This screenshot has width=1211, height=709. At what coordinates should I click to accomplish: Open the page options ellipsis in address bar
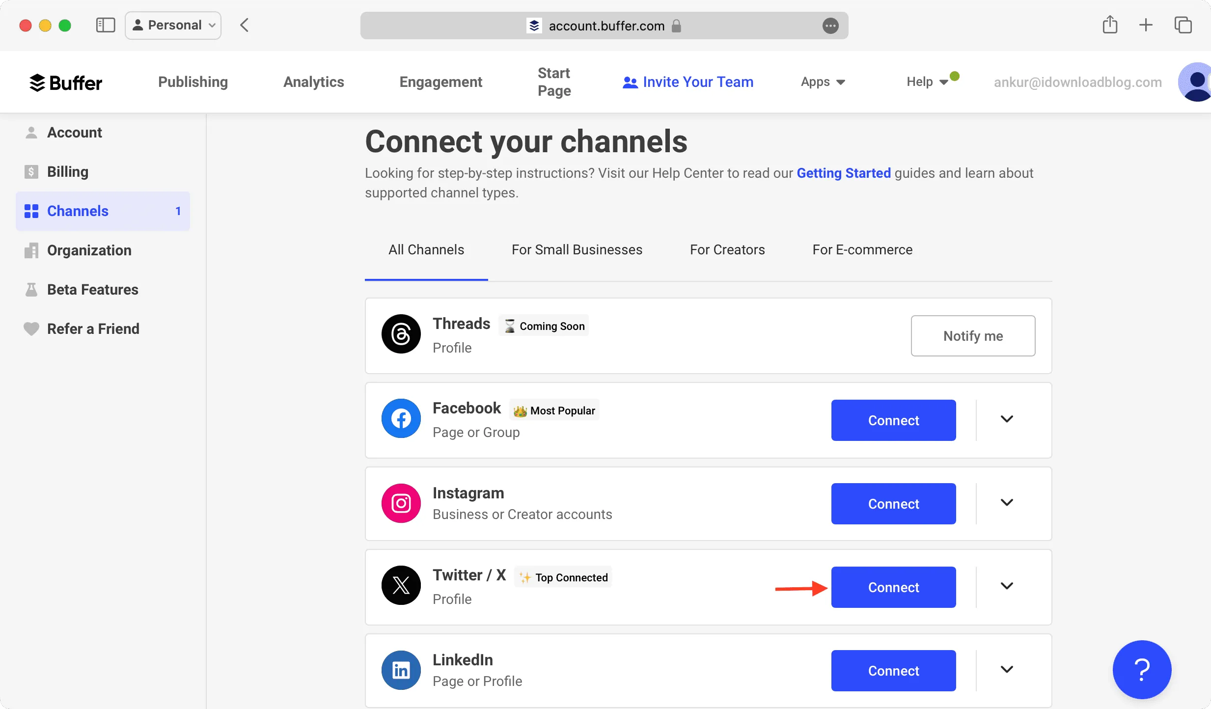click(x=830, y=26)
